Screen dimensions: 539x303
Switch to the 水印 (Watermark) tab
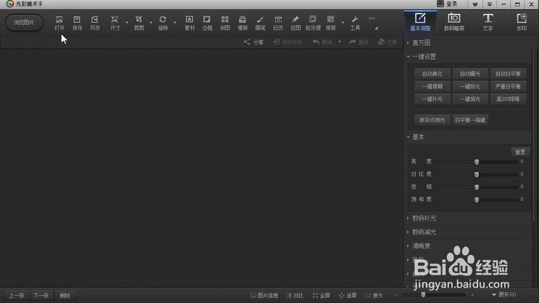521,22
